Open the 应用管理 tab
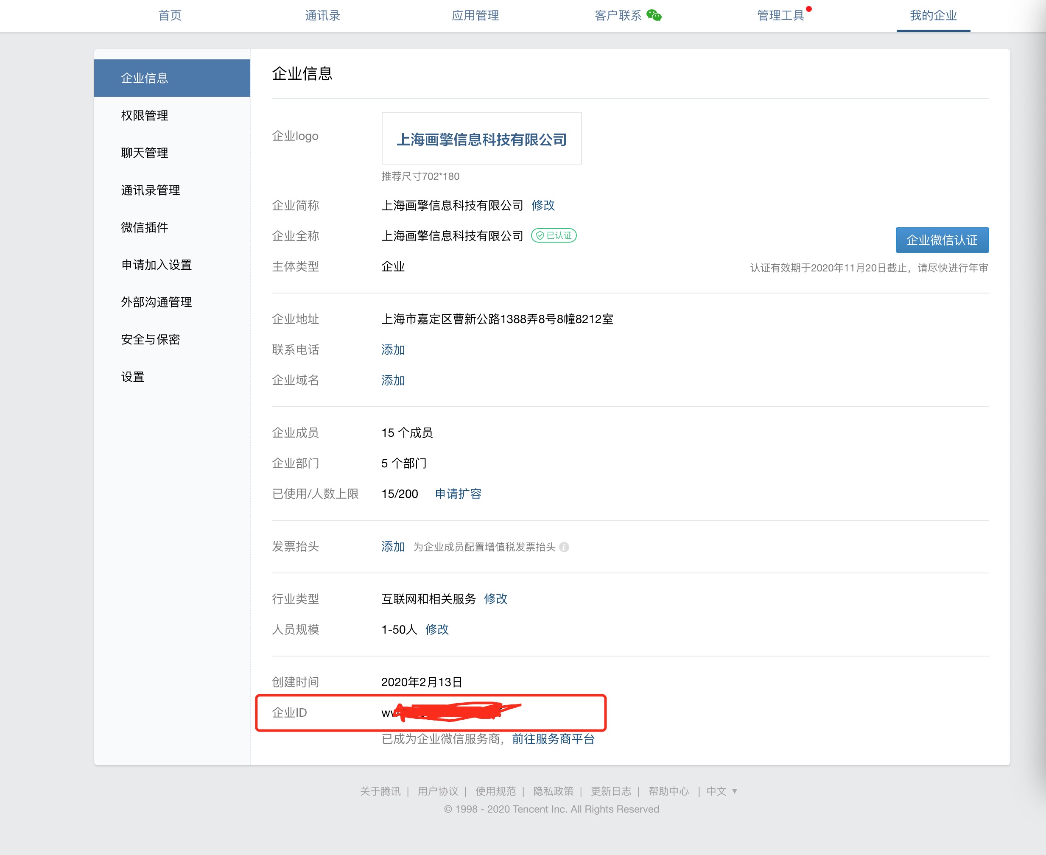This screenshot has width=1046, height=855. 475,15
